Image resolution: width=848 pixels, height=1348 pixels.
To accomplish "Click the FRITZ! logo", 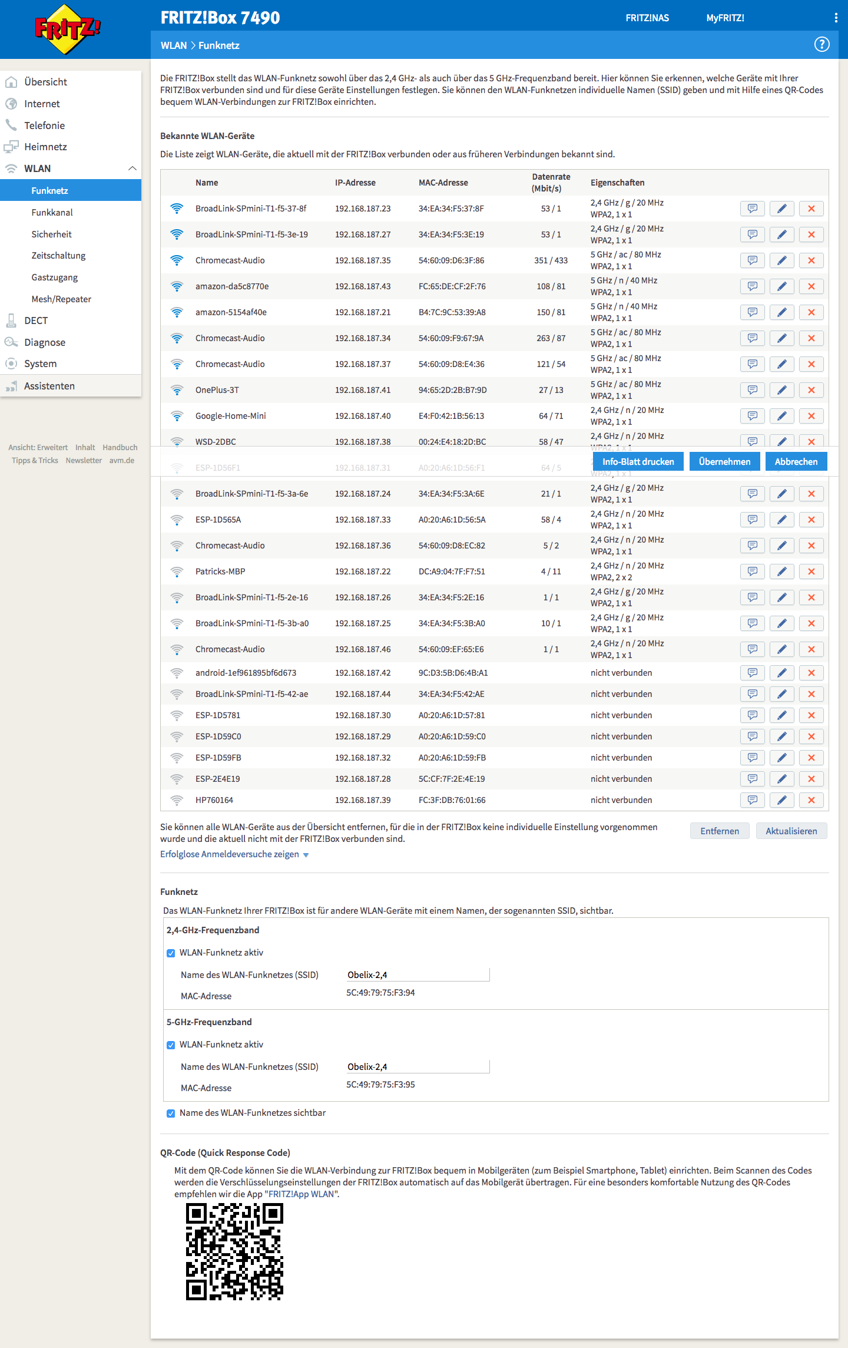I will (x=68, y=28).
